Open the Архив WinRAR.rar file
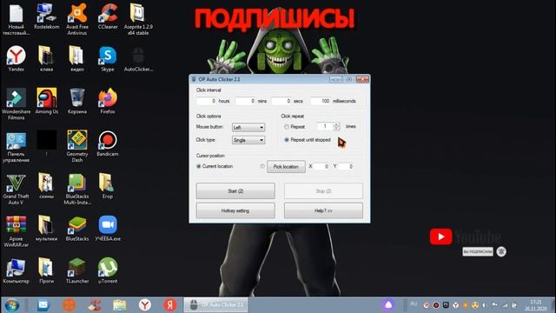The image size is (556, 313). (17, 231)
